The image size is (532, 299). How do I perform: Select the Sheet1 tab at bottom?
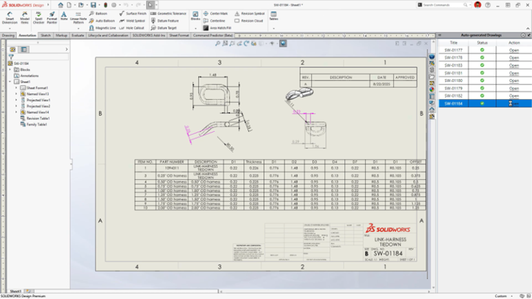[x=15, y=291]
